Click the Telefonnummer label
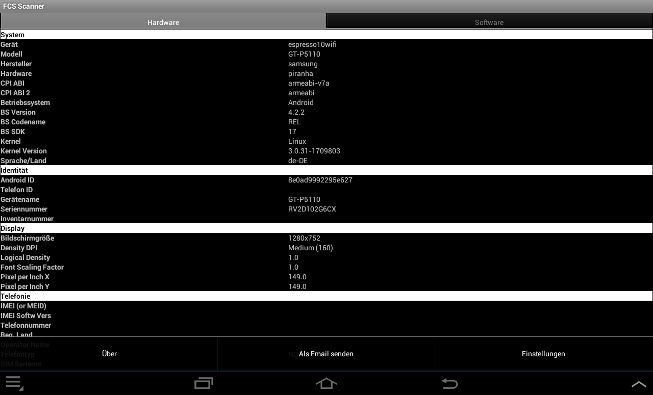Screen dimensions: 653x395 pyautogui.click(x=26, y=325)
